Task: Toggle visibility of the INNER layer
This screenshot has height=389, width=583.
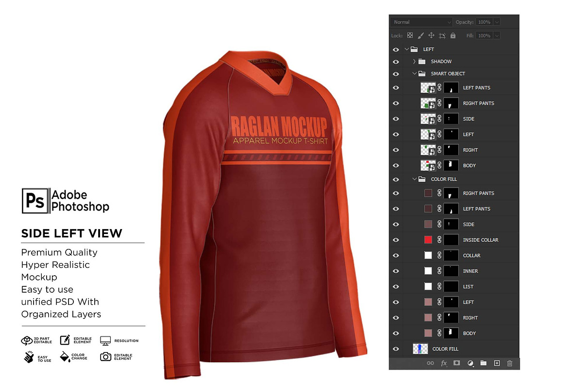Action: [396, 271]
